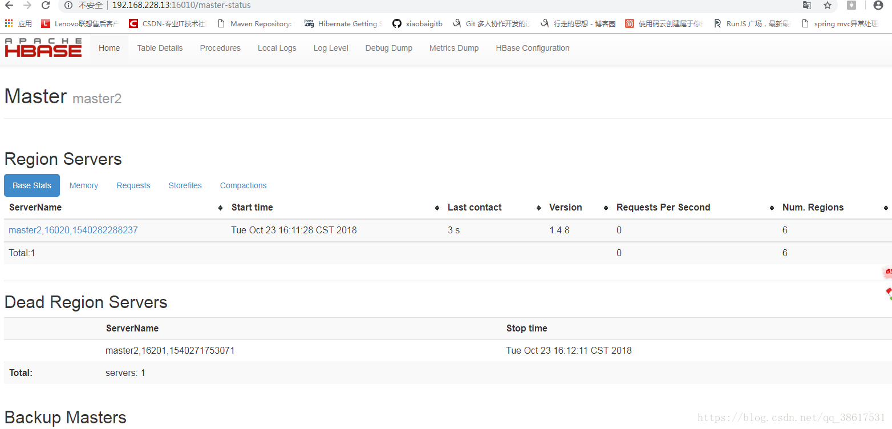Open the Procedures page
The width and height of the screenshot is (892, 429).
[x=220, y=48]
